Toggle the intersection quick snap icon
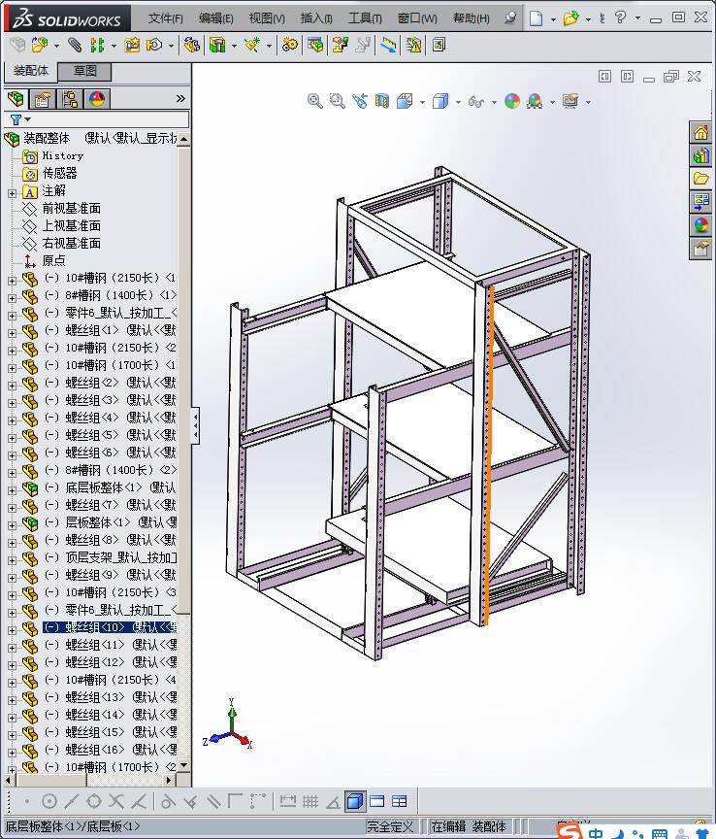 point(116,801)
